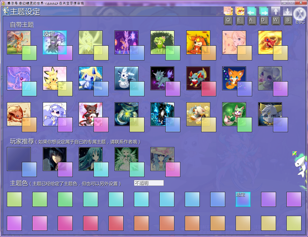Click the 主题设定 title logo icon
Viewport: 308px width, 237px height.
(x=6, y=11)
